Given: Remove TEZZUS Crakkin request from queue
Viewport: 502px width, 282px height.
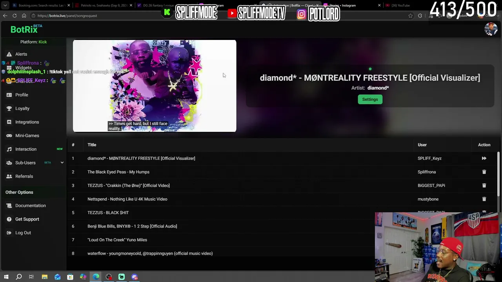Looking at the screenshot, I should (x=484, y=186).
